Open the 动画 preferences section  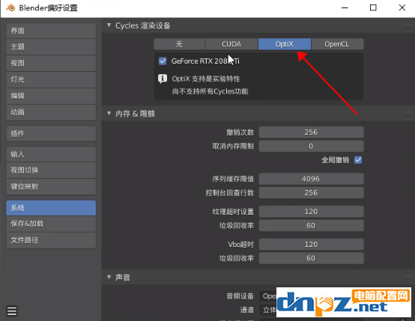tap(51, 112)
